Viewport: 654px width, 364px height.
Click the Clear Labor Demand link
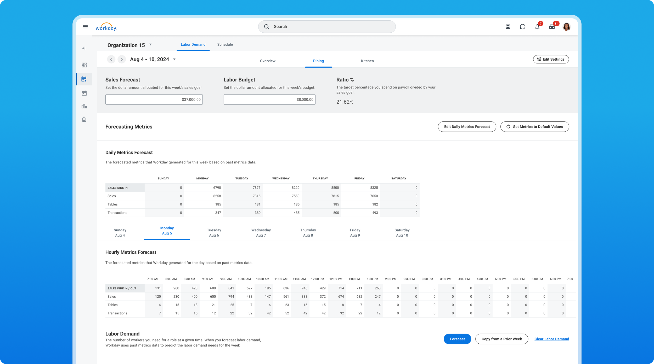551,339
